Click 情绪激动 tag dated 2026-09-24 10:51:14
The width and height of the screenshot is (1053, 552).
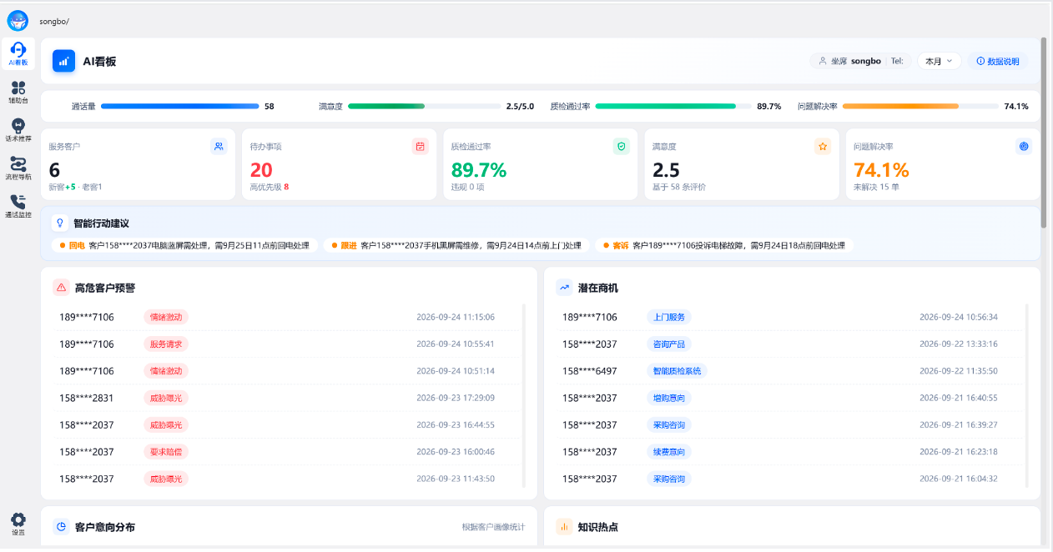(x=166, y=371)
